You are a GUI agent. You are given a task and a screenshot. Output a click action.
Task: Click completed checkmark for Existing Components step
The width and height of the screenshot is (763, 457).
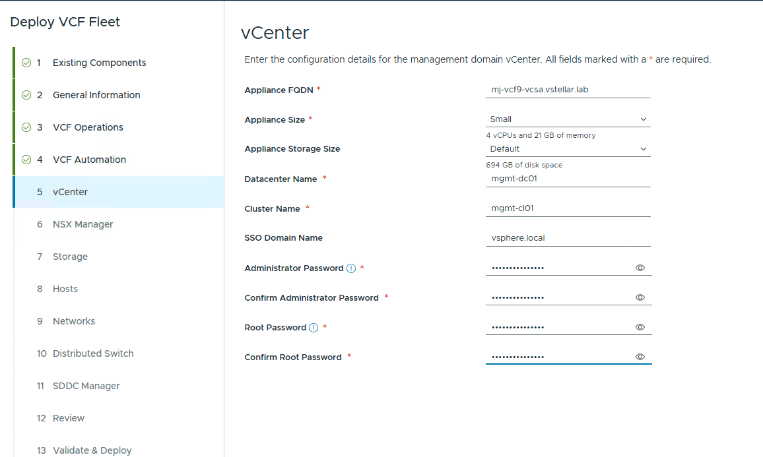pos(26,63)
